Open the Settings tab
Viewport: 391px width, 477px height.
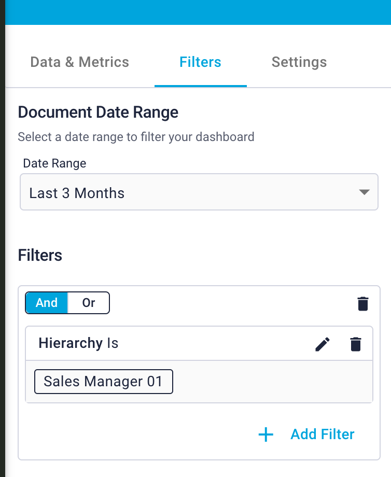pos(299,62)
